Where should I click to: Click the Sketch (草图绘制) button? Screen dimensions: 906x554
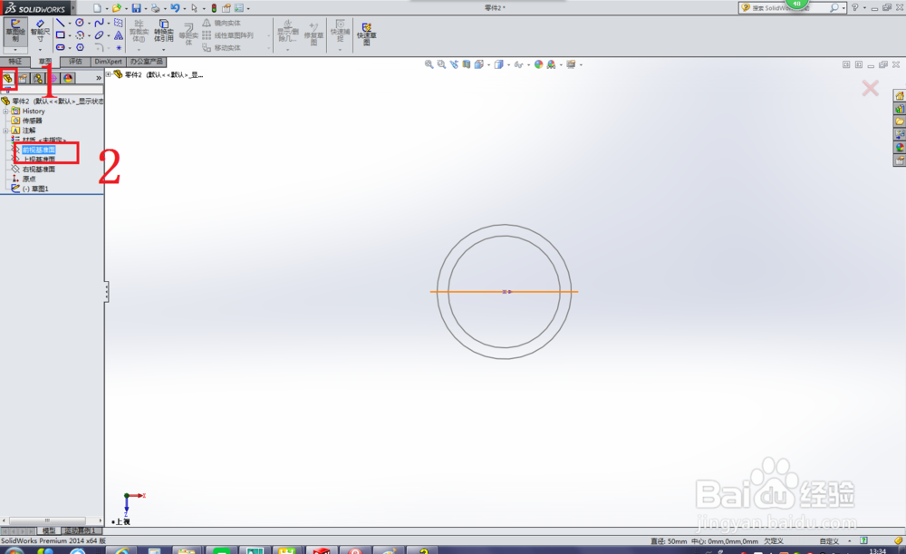(15, 30)
